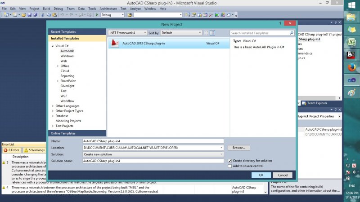Open Sticky Notes from the taskbar
The image size is (360, 202).
click(x=351, y=30)
